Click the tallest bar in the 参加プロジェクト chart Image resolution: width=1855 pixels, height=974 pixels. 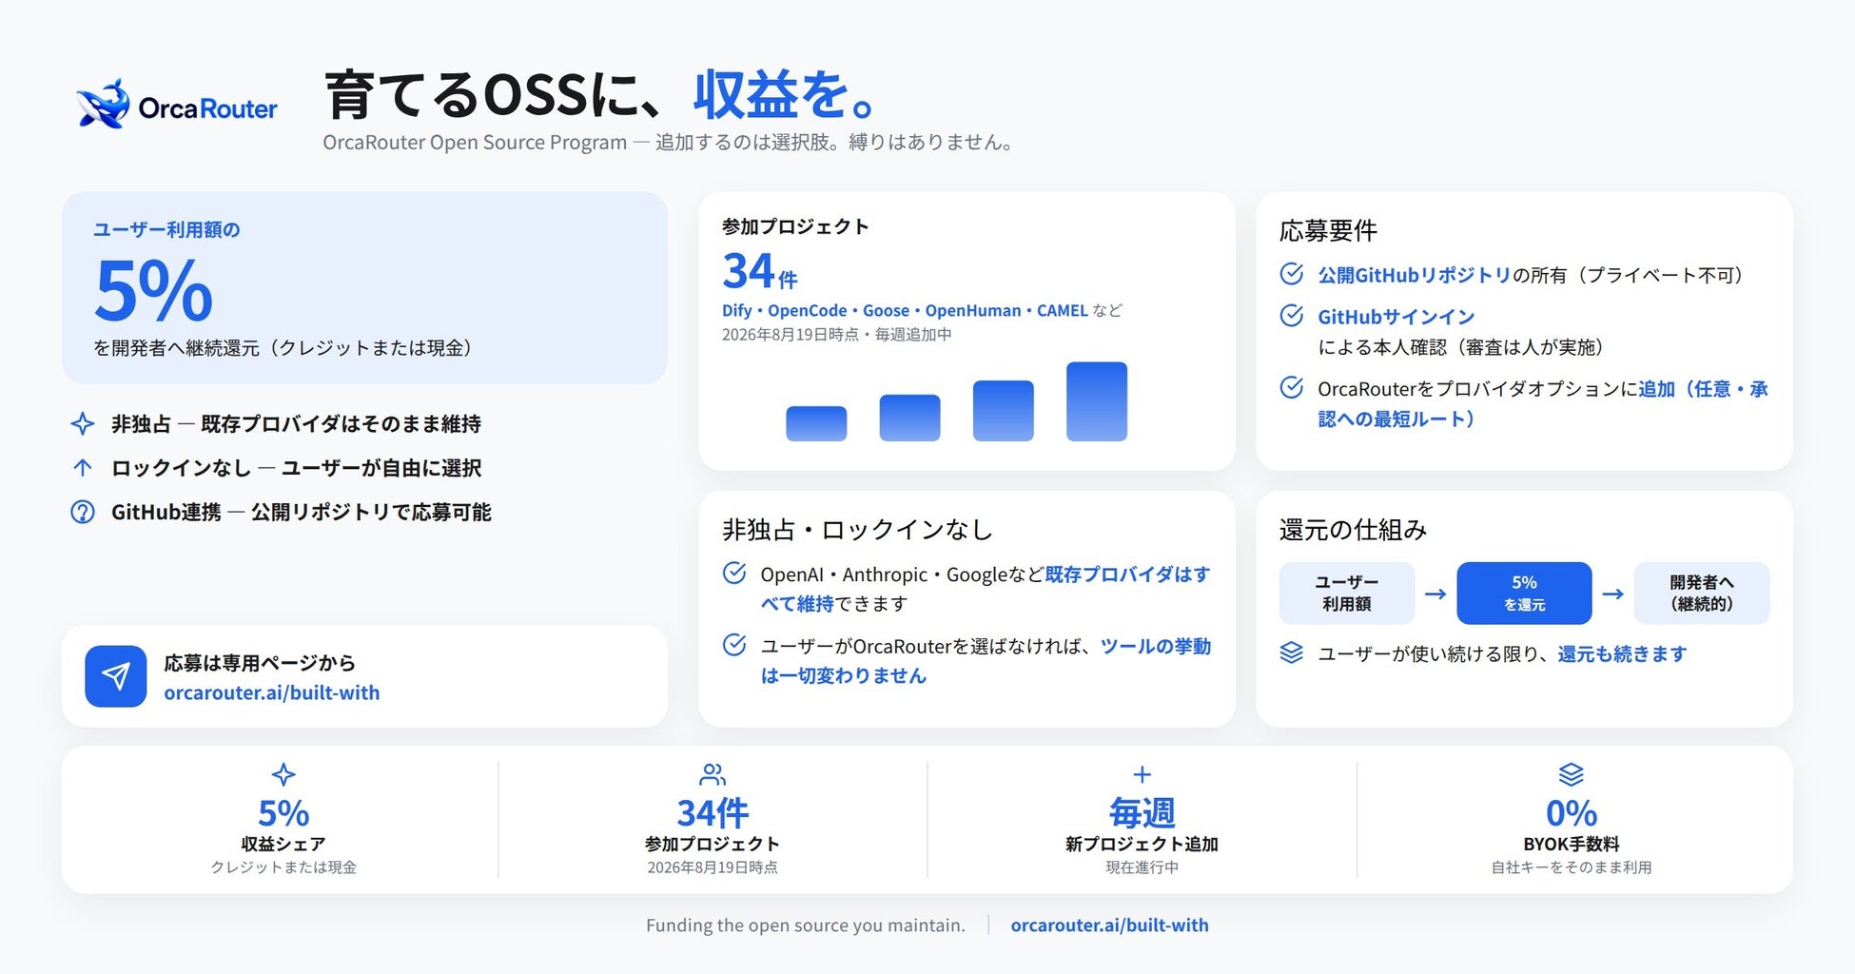(x=1097, y=401)
